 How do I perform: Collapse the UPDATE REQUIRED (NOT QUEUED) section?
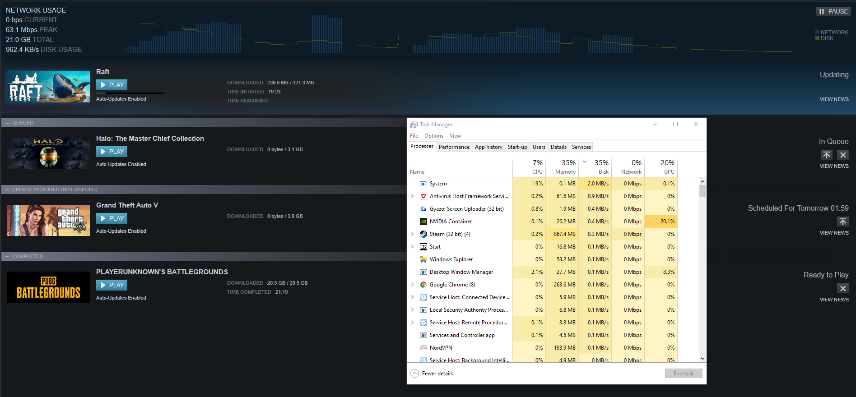(x=7, y=189)
